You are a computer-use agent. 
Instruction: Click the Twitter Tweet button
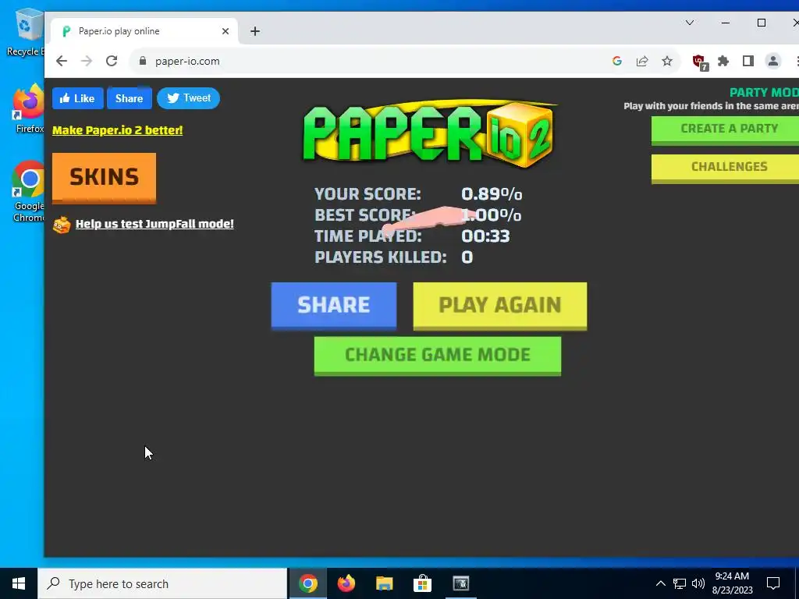(x=189, y=98)
